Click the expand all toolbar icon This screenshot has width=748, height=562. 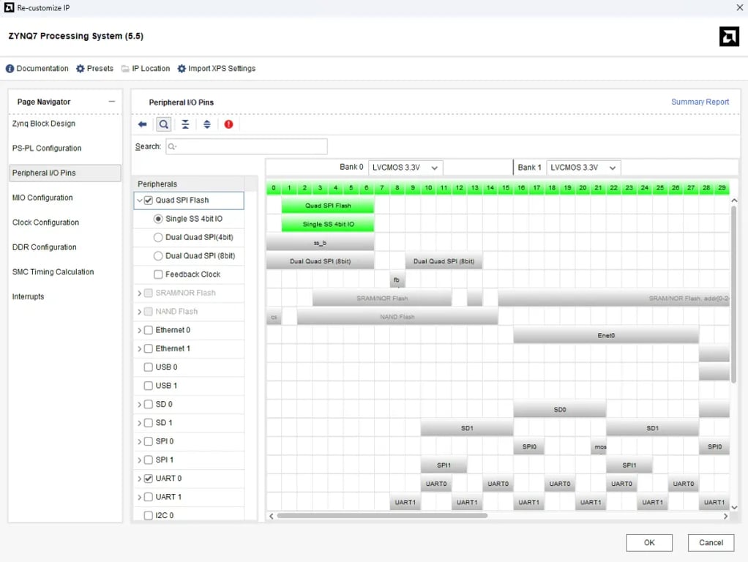[x=207, y=124]
